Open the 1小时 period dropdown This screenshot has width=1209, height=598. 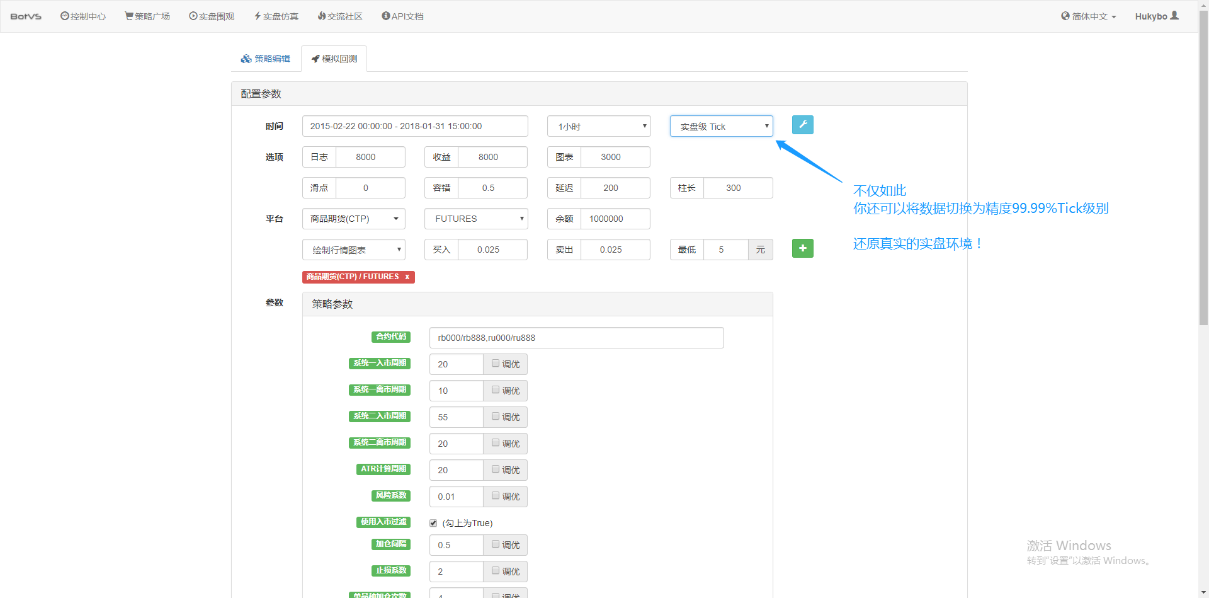coord(598,126)
